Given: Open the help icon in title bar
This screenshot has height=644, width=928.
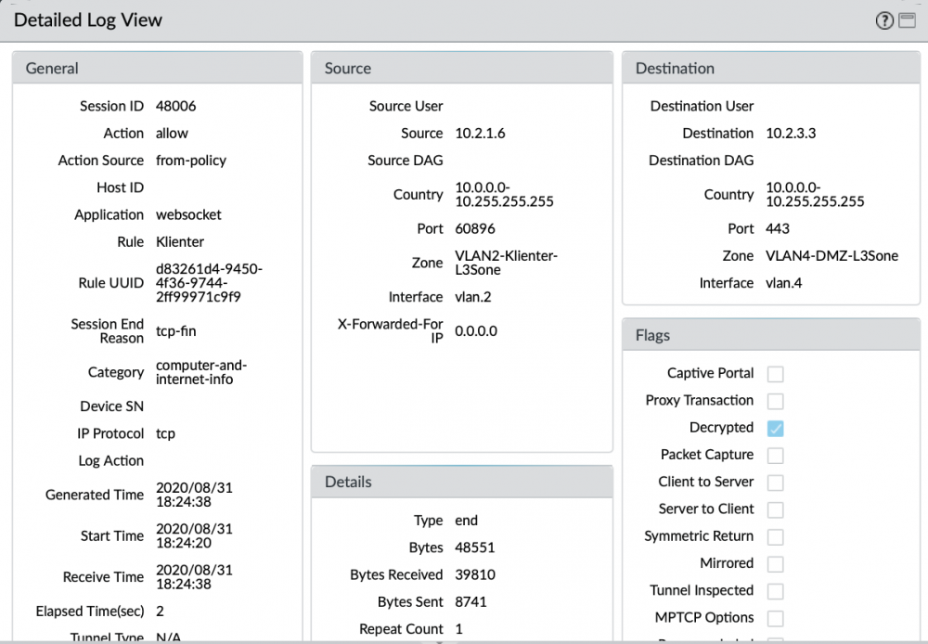Looking at the screenshot, I should pyautogui.click(x=883, y=20).
